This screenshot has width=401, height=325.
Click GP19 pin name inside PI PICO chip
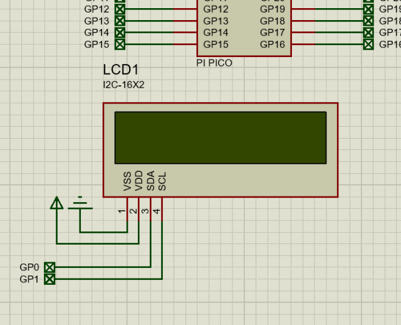[273, 9]
